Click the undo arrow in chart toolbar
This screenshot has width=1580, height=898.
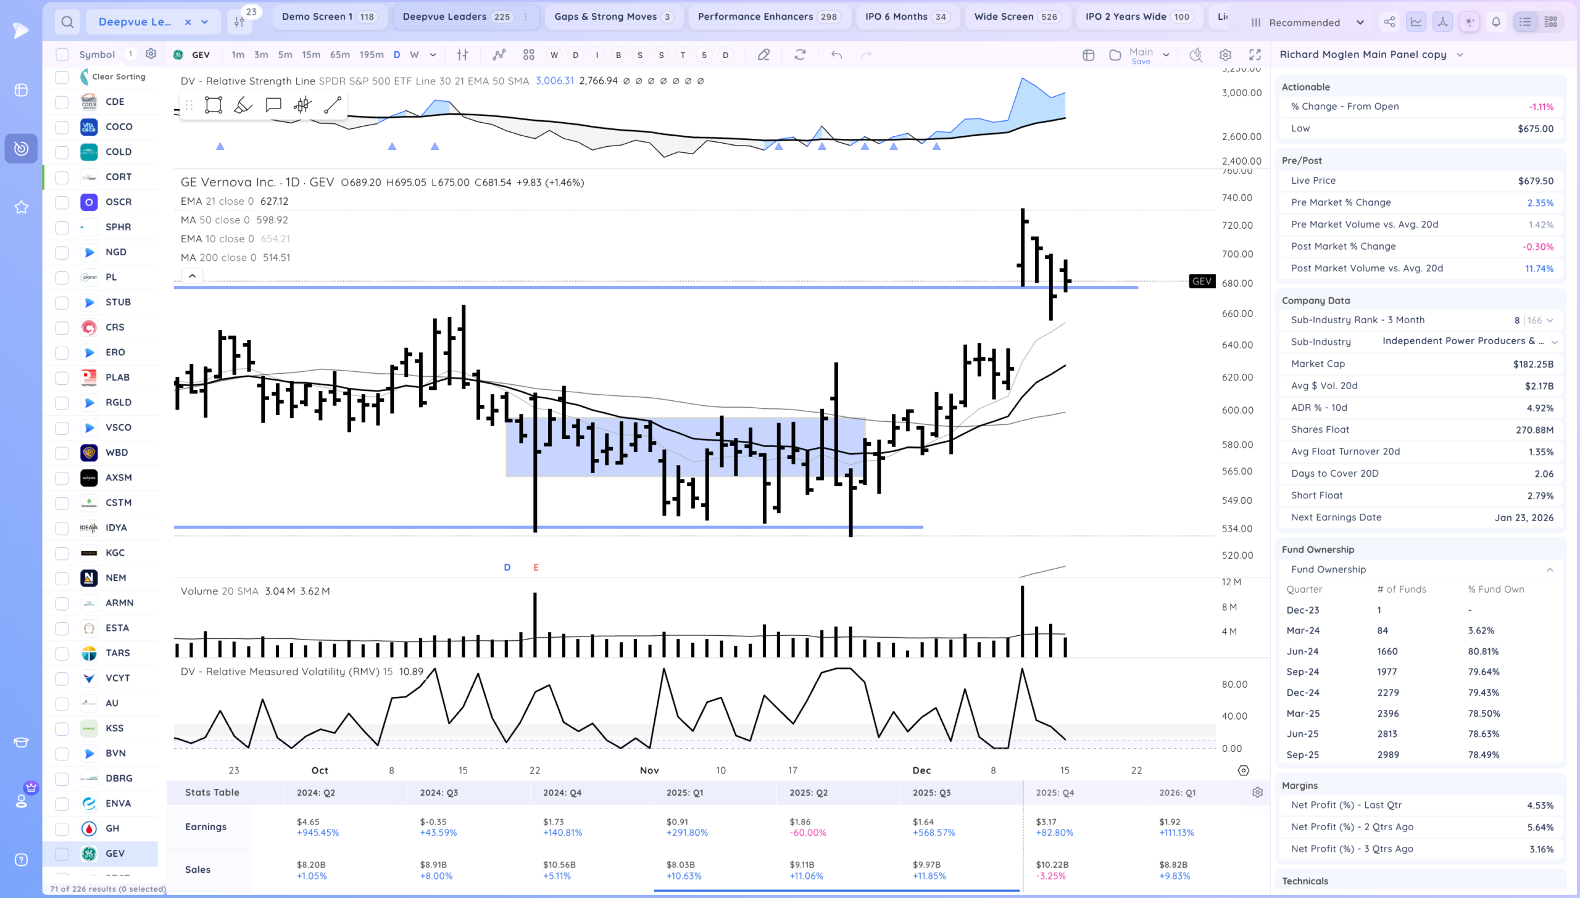click(836, 55)
